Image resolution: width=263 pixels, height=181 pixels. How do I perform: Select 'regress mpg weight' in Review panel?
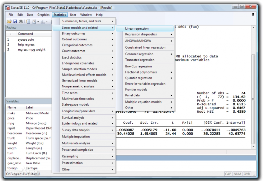(29, 50)
